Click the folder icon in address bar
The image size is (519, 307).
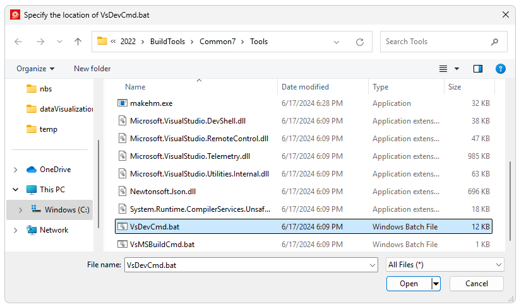102,41
